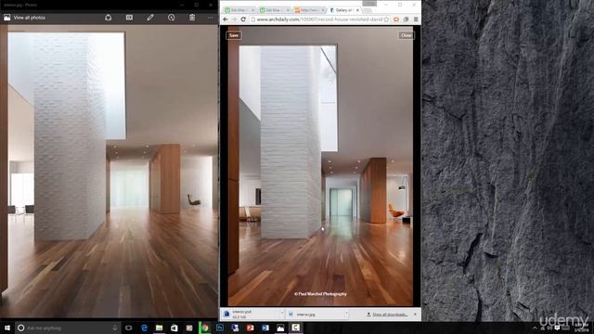Go forward in Chrome browser
This screenshot has height=334, width=594.
pyautogui.click(x=234, y=19)
